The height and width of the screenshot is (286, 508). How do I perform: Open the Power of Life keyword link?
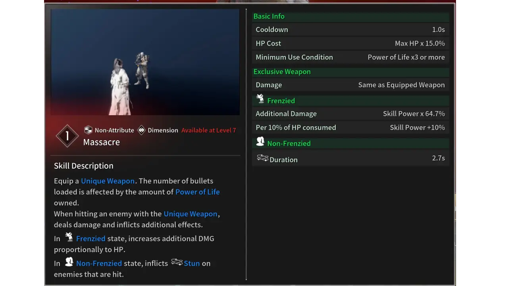coord(197,192)
